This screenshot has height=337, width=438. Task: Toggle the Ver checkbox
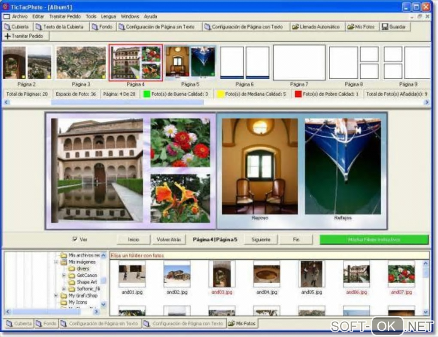click(x=75, y=239)
